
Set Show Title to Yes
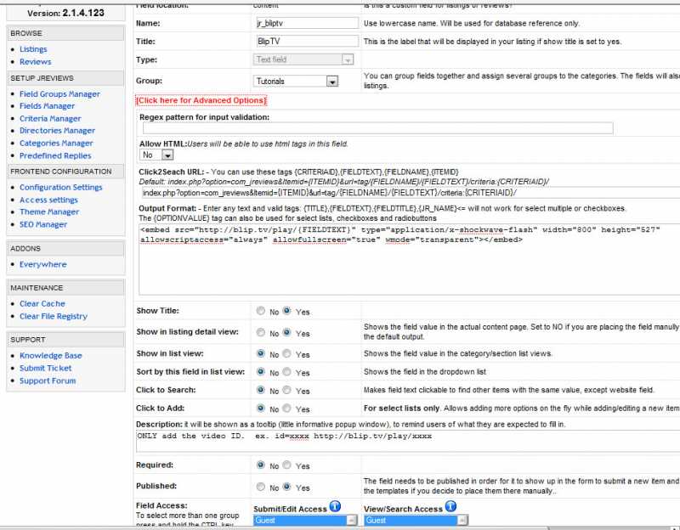coord(286,311)
